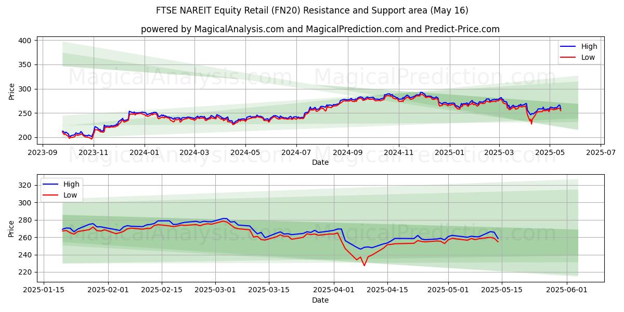The image size is (624, 312).
Task: Click the x-axis tick '2023-11'
Action: click(x=94, y=152)
